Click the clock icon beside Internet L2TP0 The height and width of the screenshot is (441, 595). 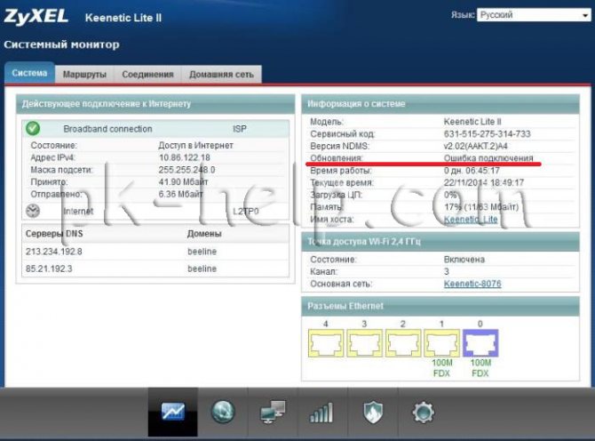pos(33,211)
